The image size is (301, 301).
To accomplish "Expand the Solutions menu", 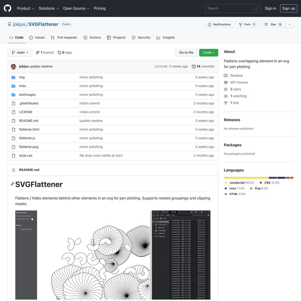I will [x=49, y=8].
